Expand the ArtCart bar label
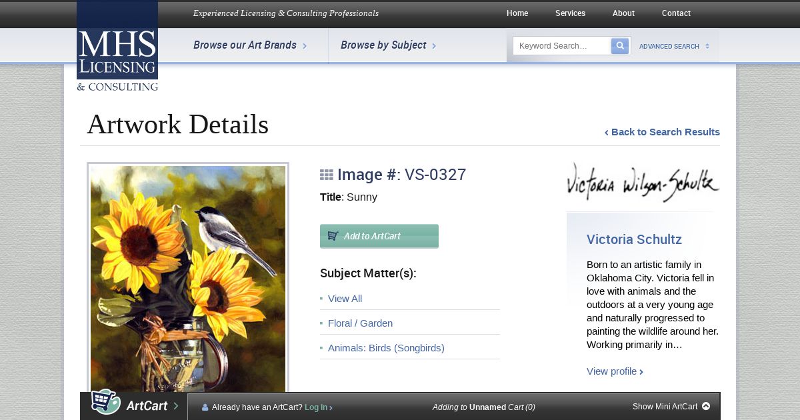The height and width of the screenshot is (420, 800). click(152, 405)
